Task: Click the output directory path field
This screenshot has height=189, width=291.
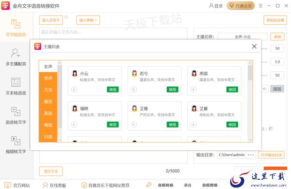Action: (232, 155)
